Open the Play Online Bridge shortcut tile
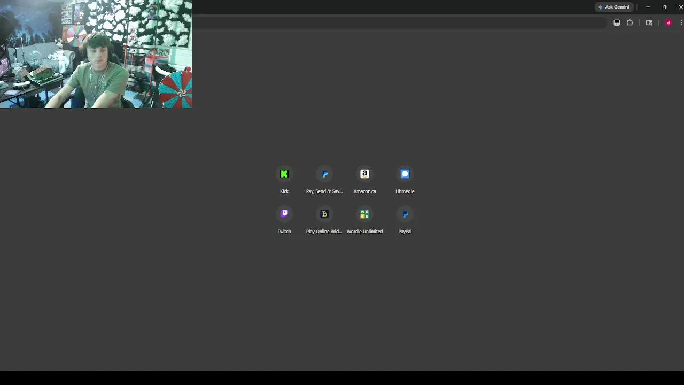This screenshot has width=684, height=385. pyautogui.click(x=324, y=220)
